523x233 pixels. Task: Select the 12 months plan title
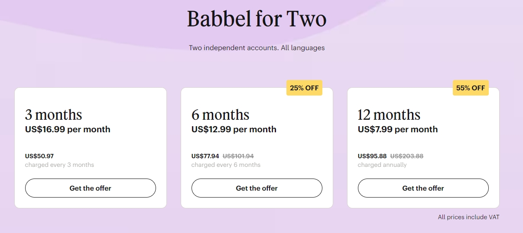(389, 115)
